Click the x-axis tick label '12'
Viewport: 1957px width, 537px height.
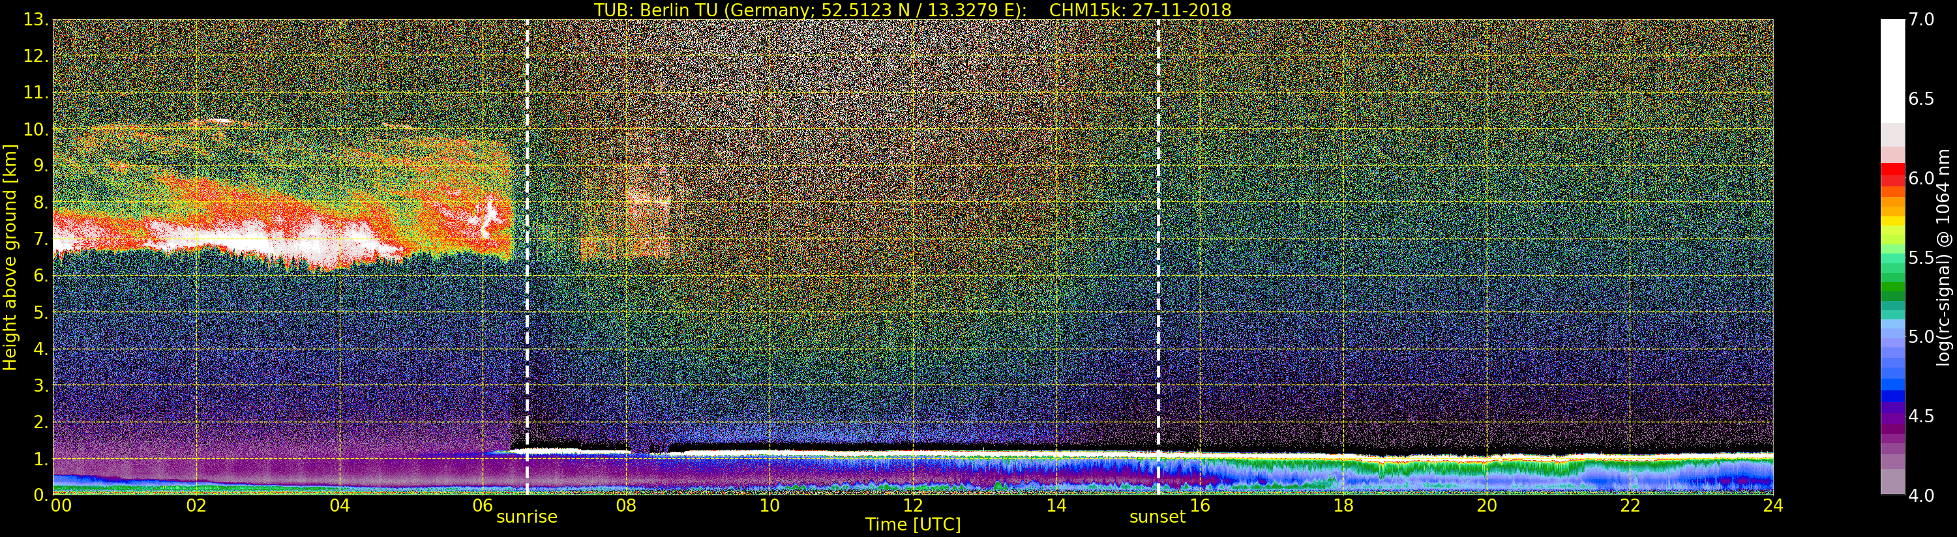(913, 505)
